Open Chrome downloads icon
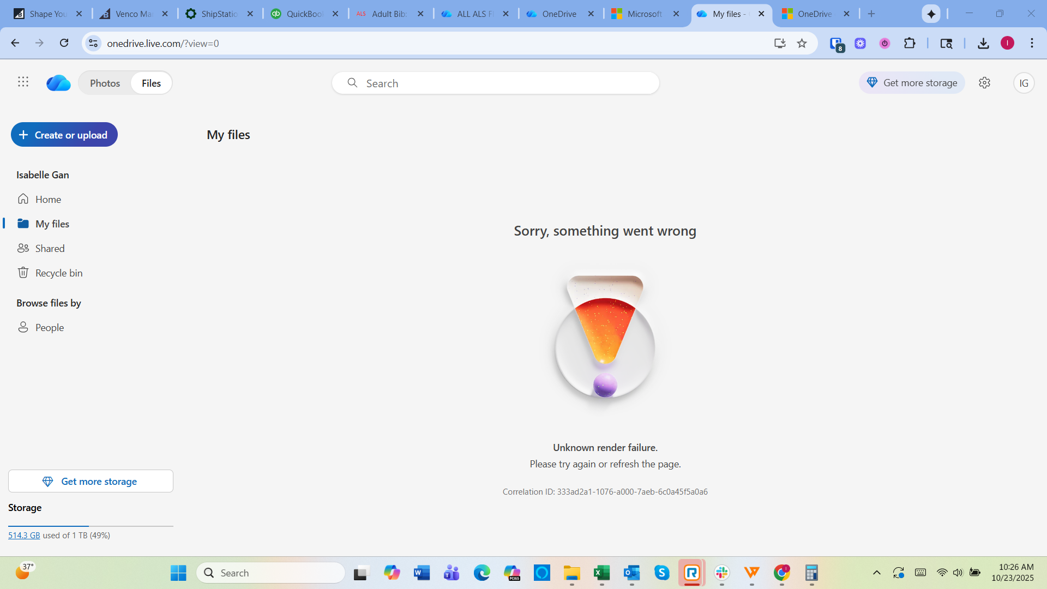The image size is (1047, 589). (x=983, y=44)
